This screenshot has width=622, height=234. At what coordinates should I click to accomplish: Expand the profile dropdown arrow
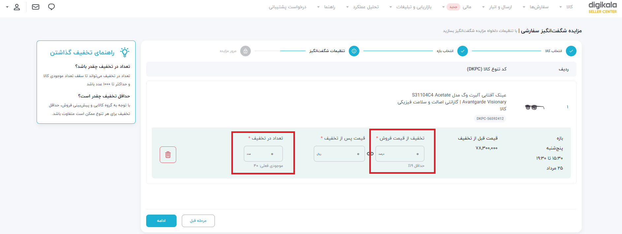click(x=7, y=7)
